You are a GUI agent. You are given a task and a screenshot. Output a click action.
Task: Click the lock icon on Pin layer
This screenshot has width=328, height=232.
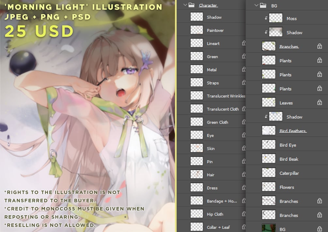244,161
